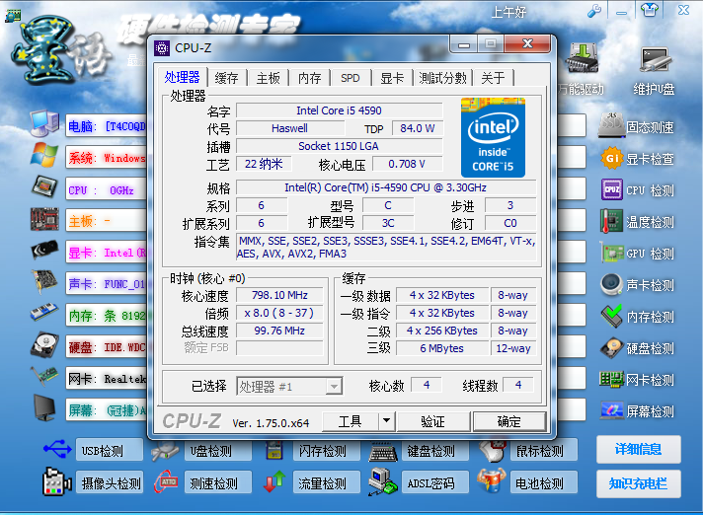The image size is (703, 515).
Task: Open 显卡检查 GI icon
Action: point(612,158)
